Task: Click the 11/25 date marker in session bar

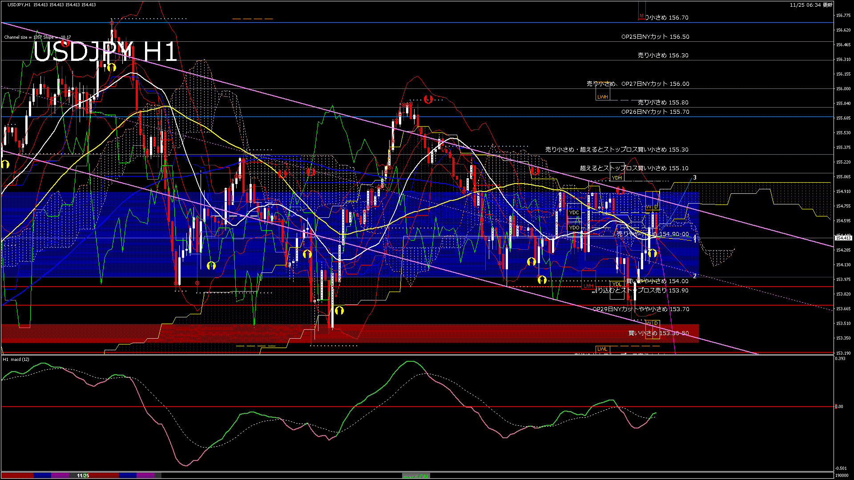Action: click(x=83, y=476)
